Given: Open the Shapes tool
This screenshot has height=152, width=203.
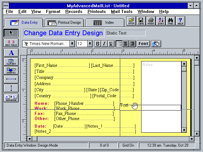Looking at the screenshot, I should (11, 71).
